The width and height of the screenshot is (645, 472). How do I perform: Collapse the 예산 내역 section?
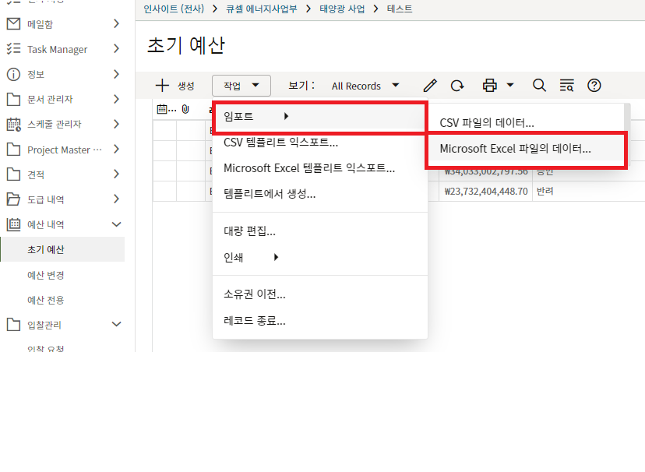[x=117, y=224]
